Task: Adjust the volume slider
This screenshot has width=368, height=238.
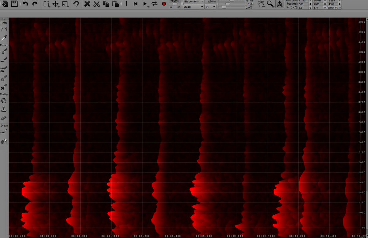Action: [175, 4]
